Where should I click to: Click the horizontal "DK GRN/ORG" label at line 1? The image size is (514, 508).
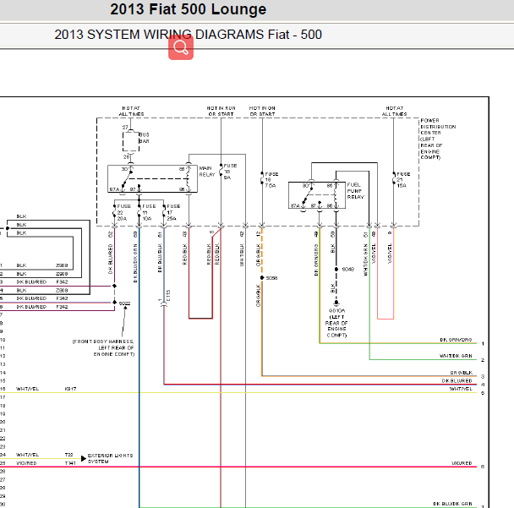pyautogui.click(x=456, y=340)
